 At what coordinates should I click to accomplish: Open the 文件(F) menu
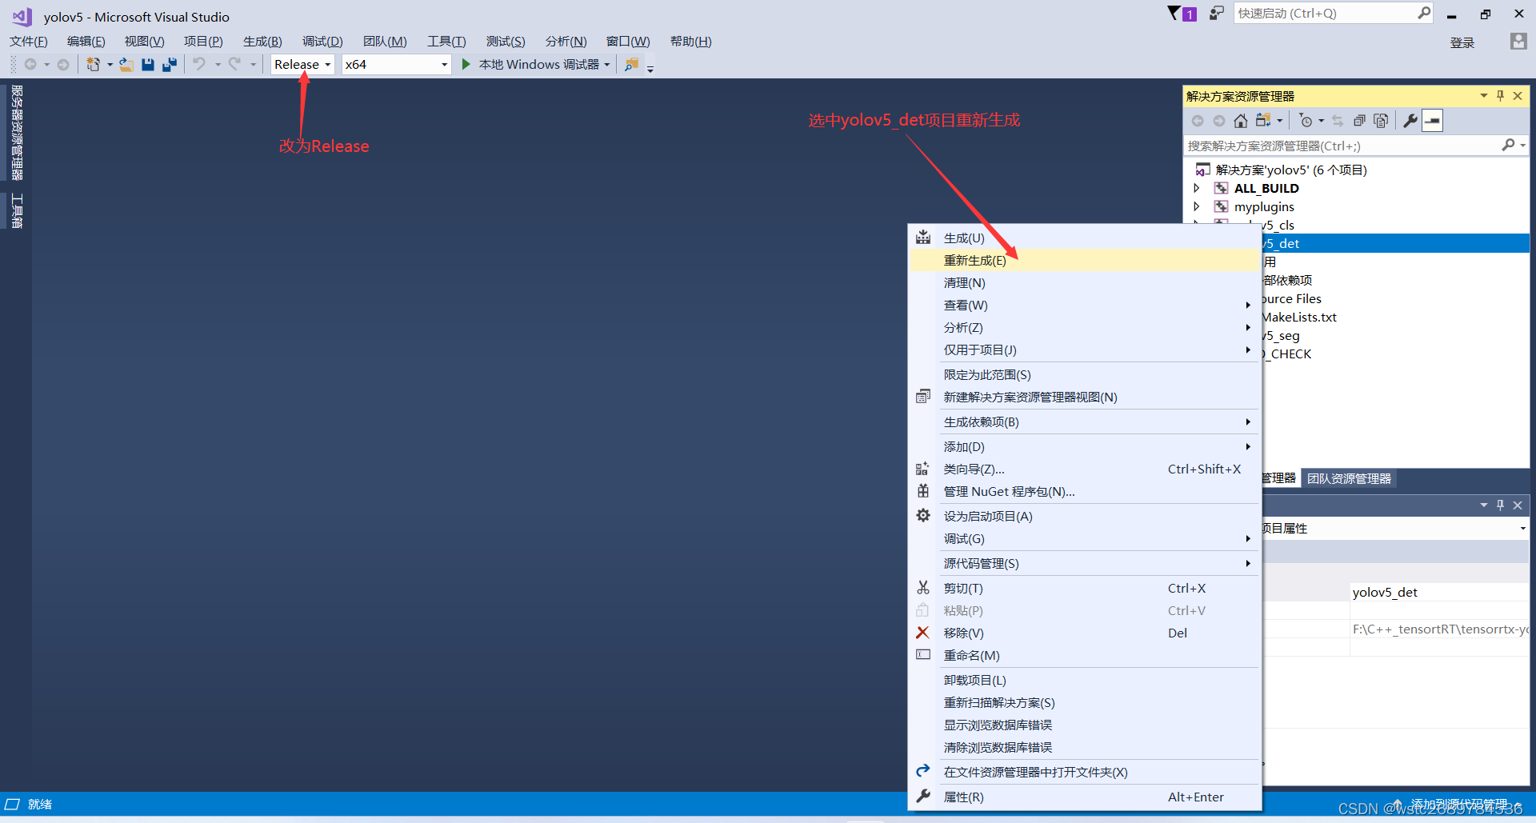tap(29, 42)
